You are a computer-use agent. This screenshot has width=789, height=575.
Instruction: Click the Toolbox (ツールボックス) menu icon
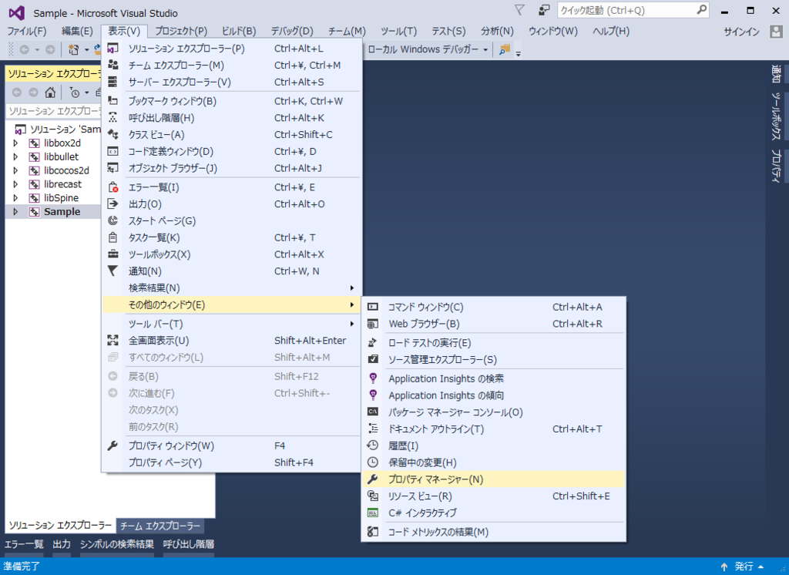112,254
